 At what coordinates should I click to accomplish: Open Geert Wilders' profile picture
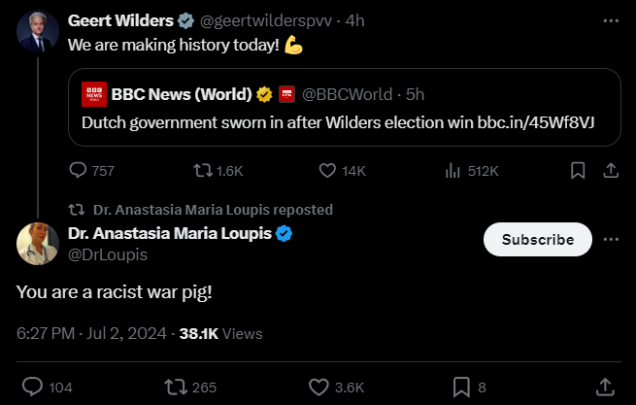pyautogui.click(x=38, y=36)
